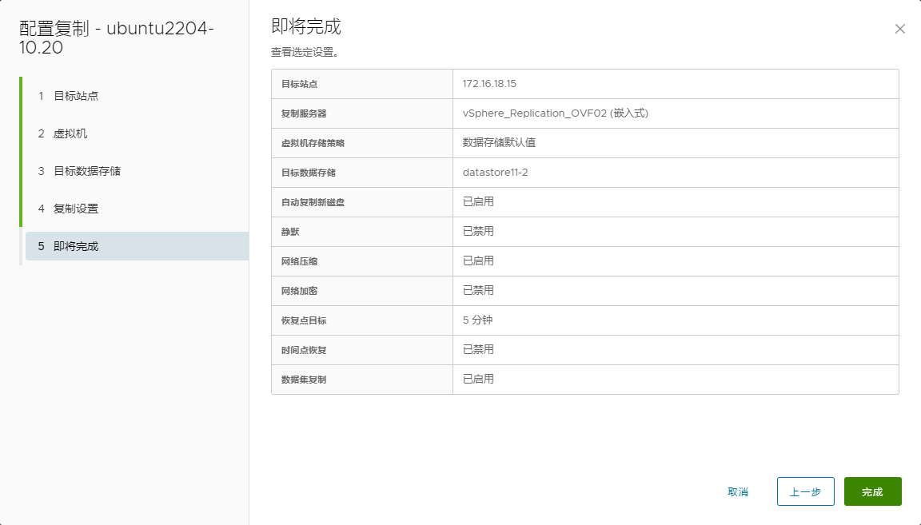
Task: Click the 静默 row label
Action: [290, 232]
